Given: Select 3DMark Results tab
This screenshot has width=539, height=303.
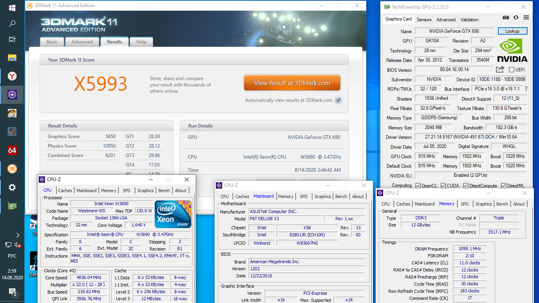Looking at the screenshot, I should click(x=114, y=41).
